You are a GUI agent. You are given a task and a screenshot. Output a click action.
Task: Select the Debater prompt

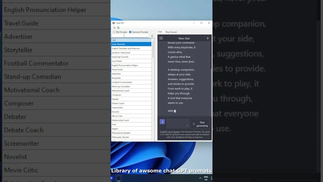[131, 99]
